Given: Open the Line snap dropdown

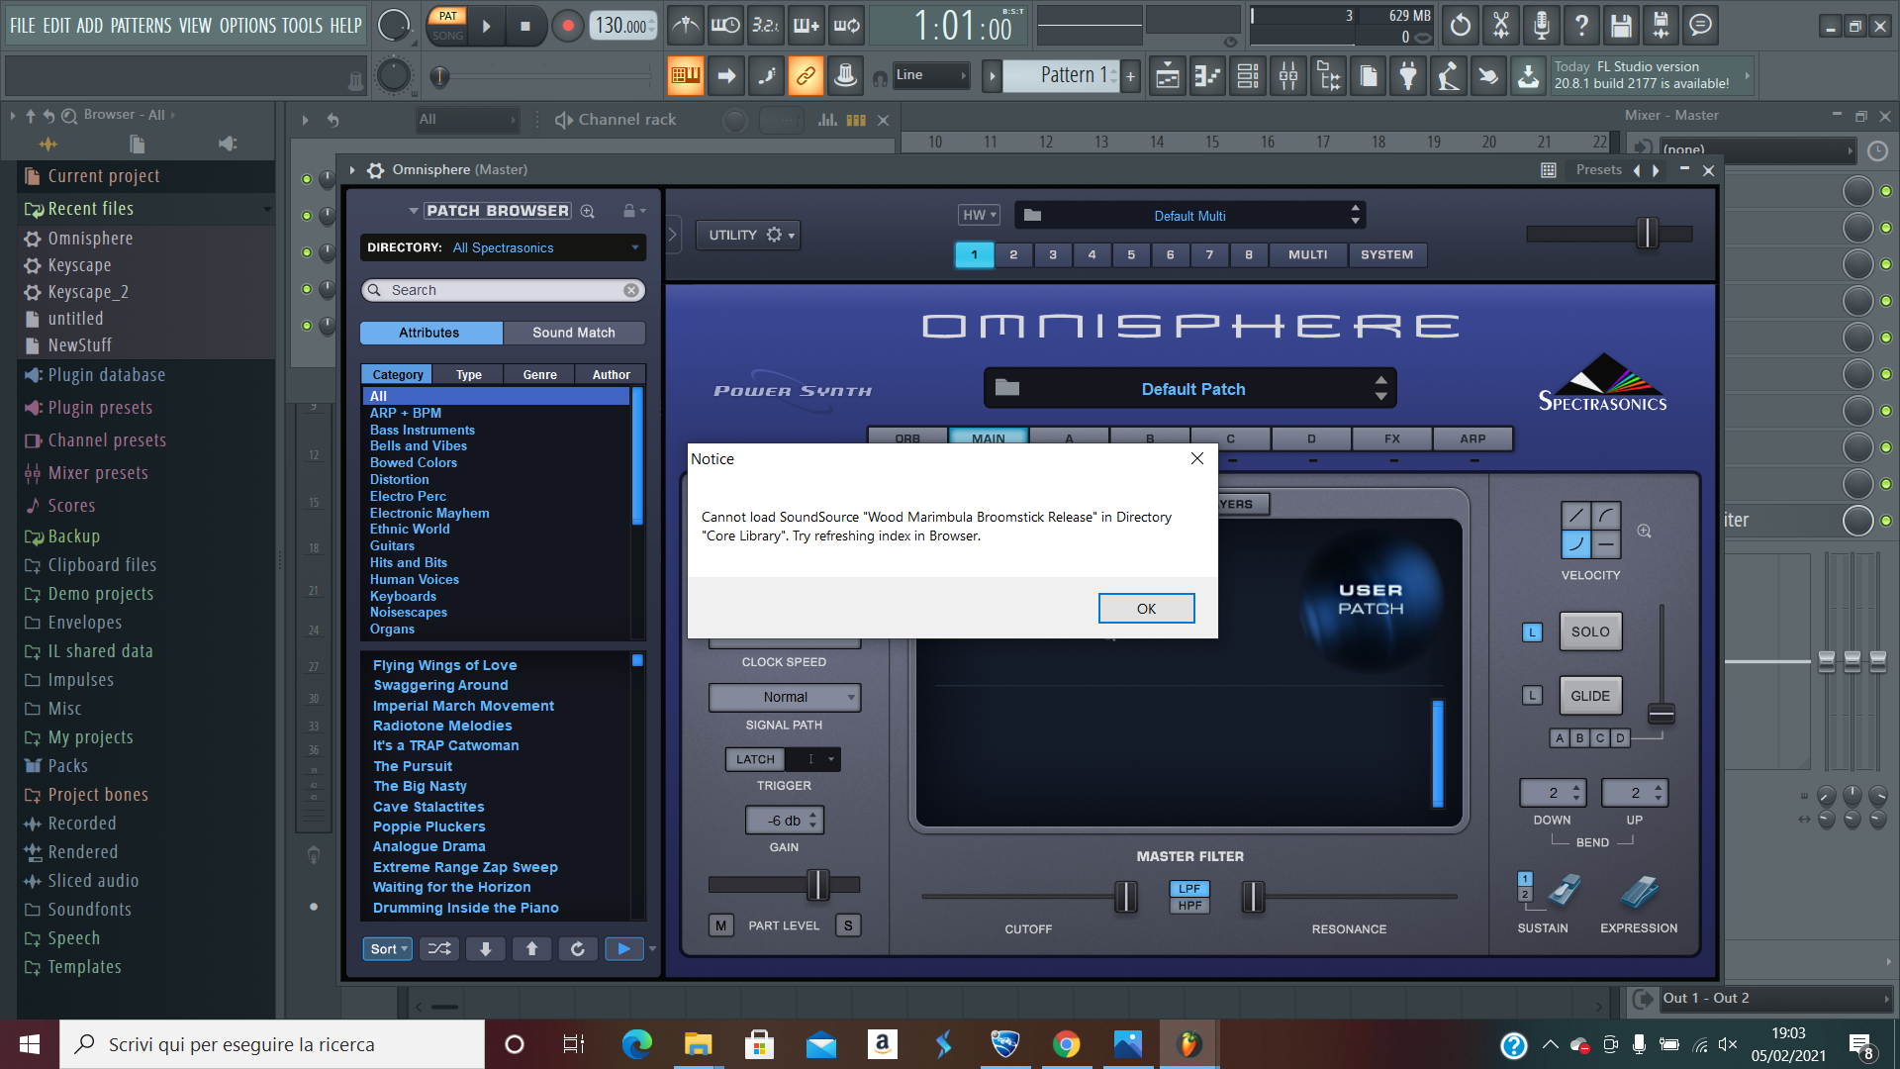Looking at the screenshot, I should point(930,75).
